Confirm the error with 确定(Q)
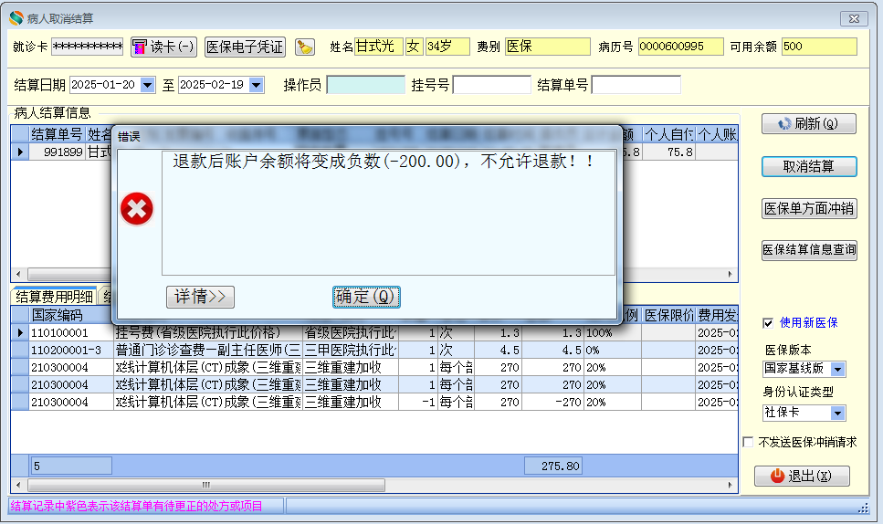883x524 pixels. 366,297
